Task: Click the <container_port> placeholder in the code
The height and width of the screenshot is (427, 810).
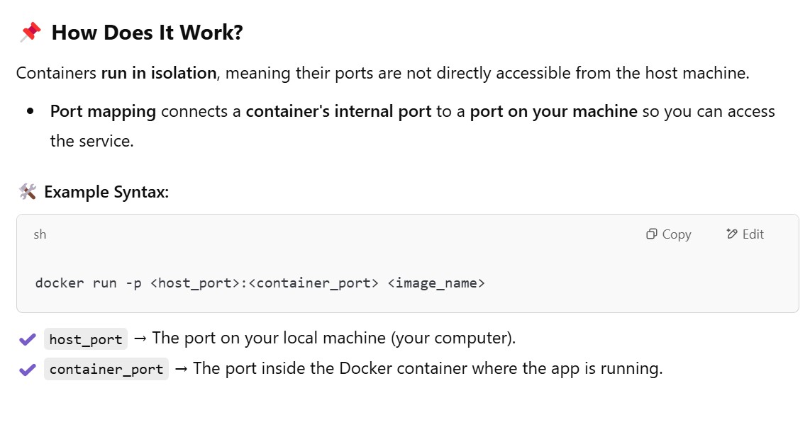Action: 314,283
